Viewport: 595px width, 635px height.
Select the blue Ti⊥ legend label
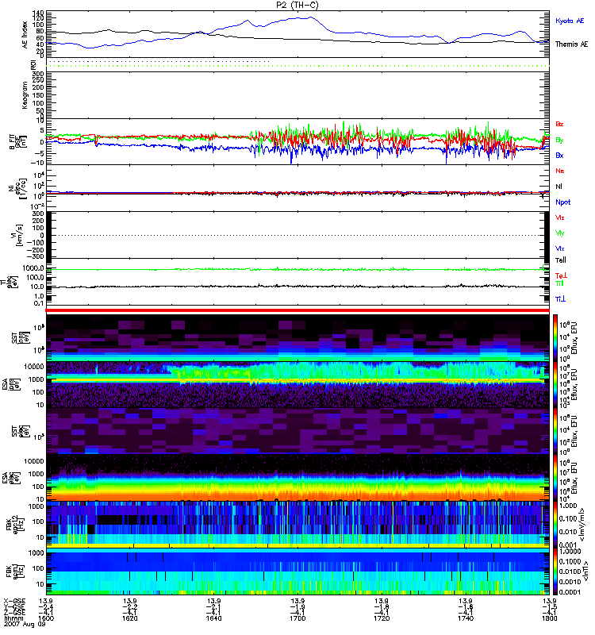560,299
